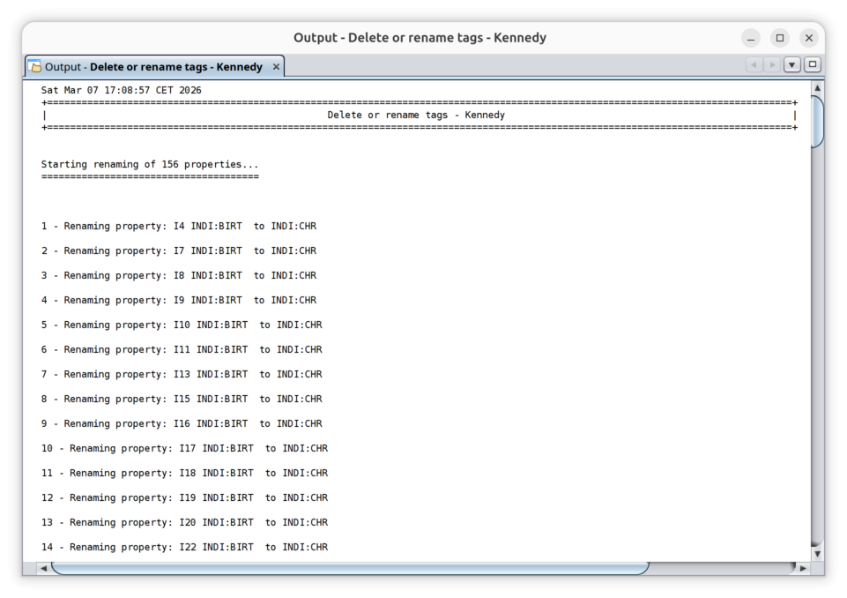Maximize the Output window

pyautogui.click(x=780, y=38)
